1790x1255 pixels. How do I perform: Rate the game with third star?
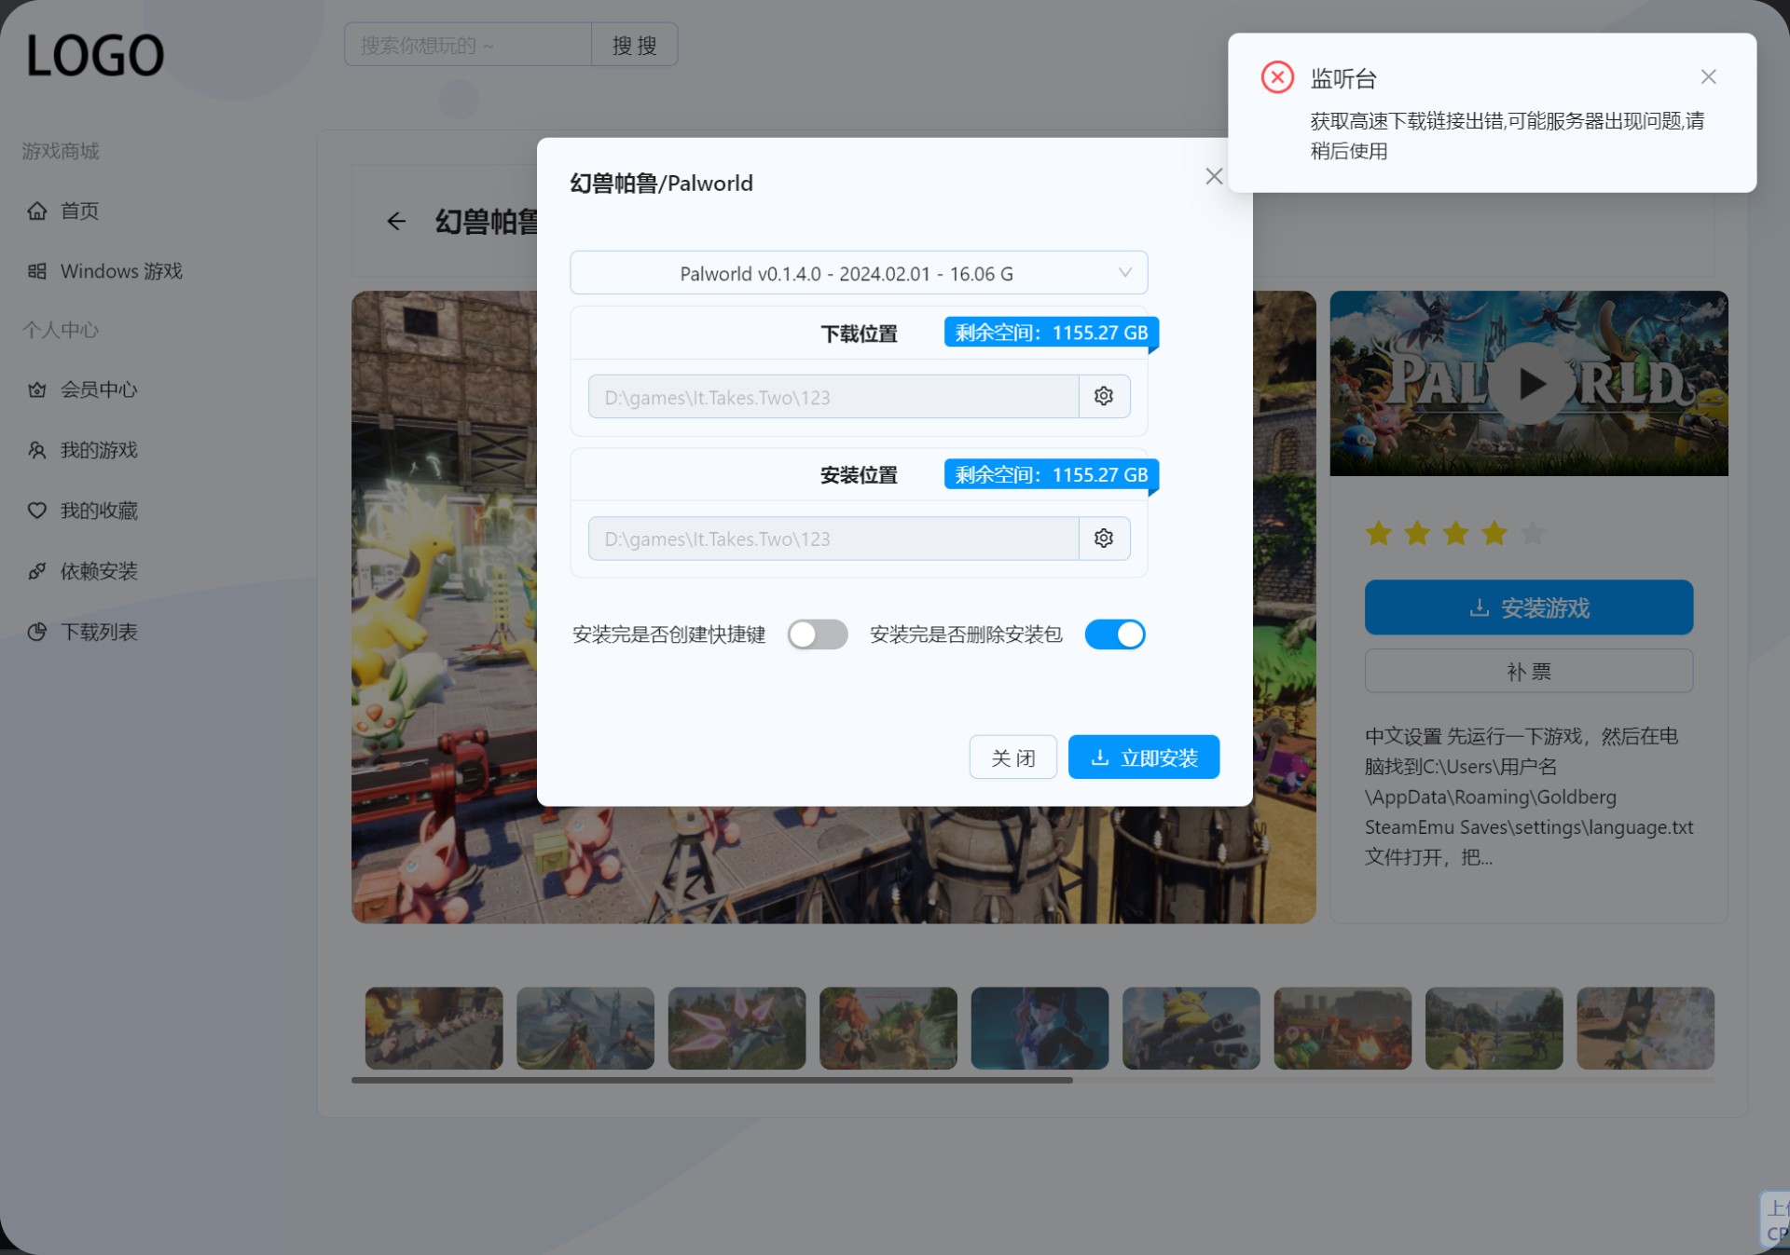[1455, 534]
